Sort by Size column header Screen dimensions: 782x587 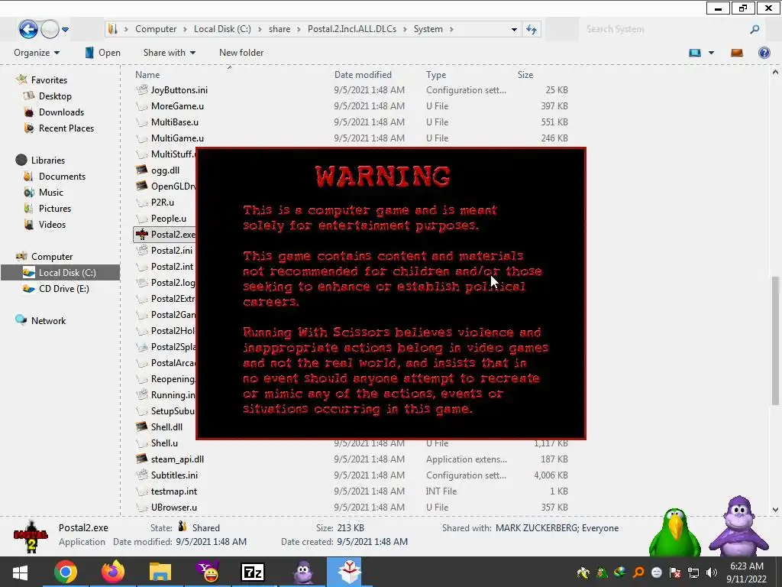pos(525,75)
